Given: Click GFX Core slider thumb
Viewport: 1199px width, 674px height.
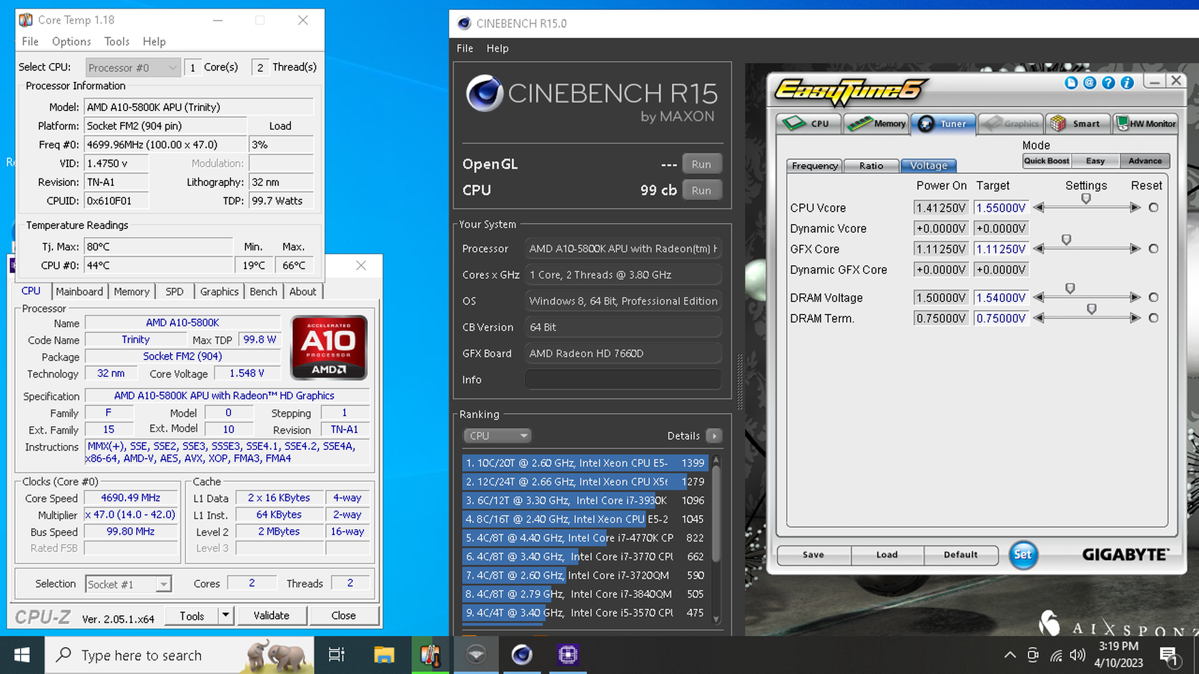Looking at the screenshot, I should pyautogui.click(x=1067, y=240).
